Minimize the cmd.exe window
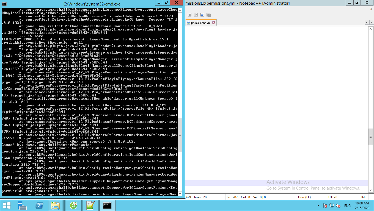This screenshot has width=374, height=211. point(159,3)
